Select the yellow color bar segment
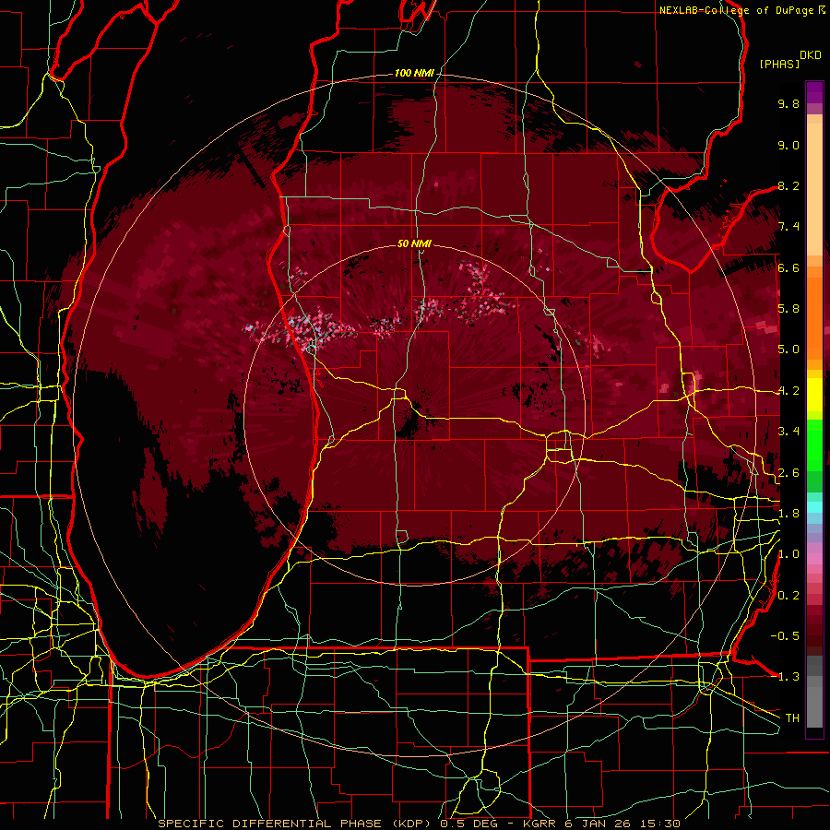 pos(814,395)
